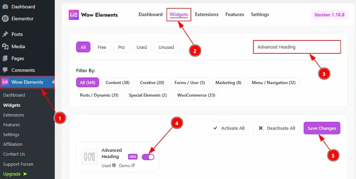Click the widget search input field
The height and width of the screenshot is (179, 356).
pos(297,47)
